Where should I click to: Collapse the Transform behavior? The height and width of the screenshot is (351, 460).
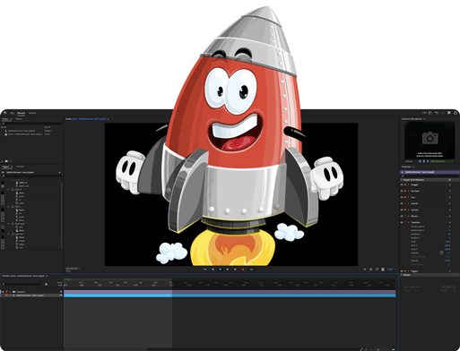(x=408, y=222)
